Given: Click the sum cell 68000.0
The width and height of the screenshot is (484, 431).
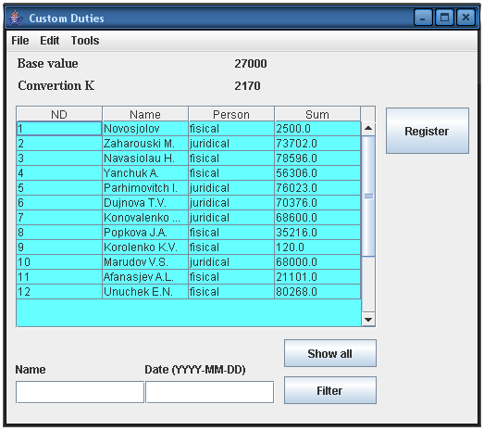Looking at the screenshot, I should (317, 262).
